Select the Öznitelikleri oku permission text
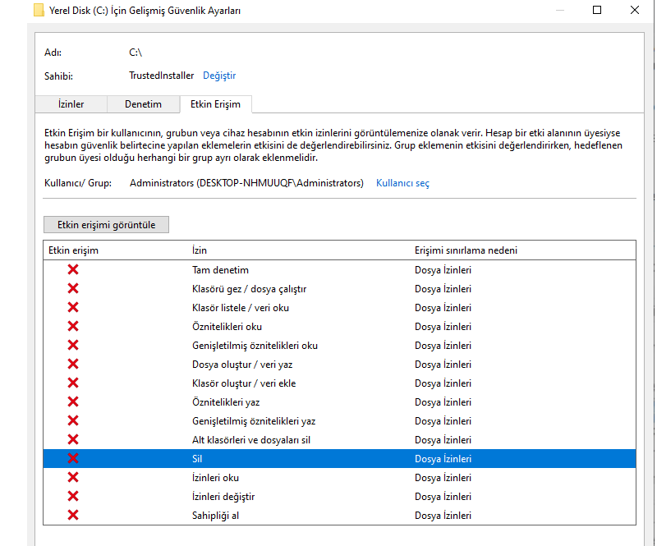 point(227,327)
